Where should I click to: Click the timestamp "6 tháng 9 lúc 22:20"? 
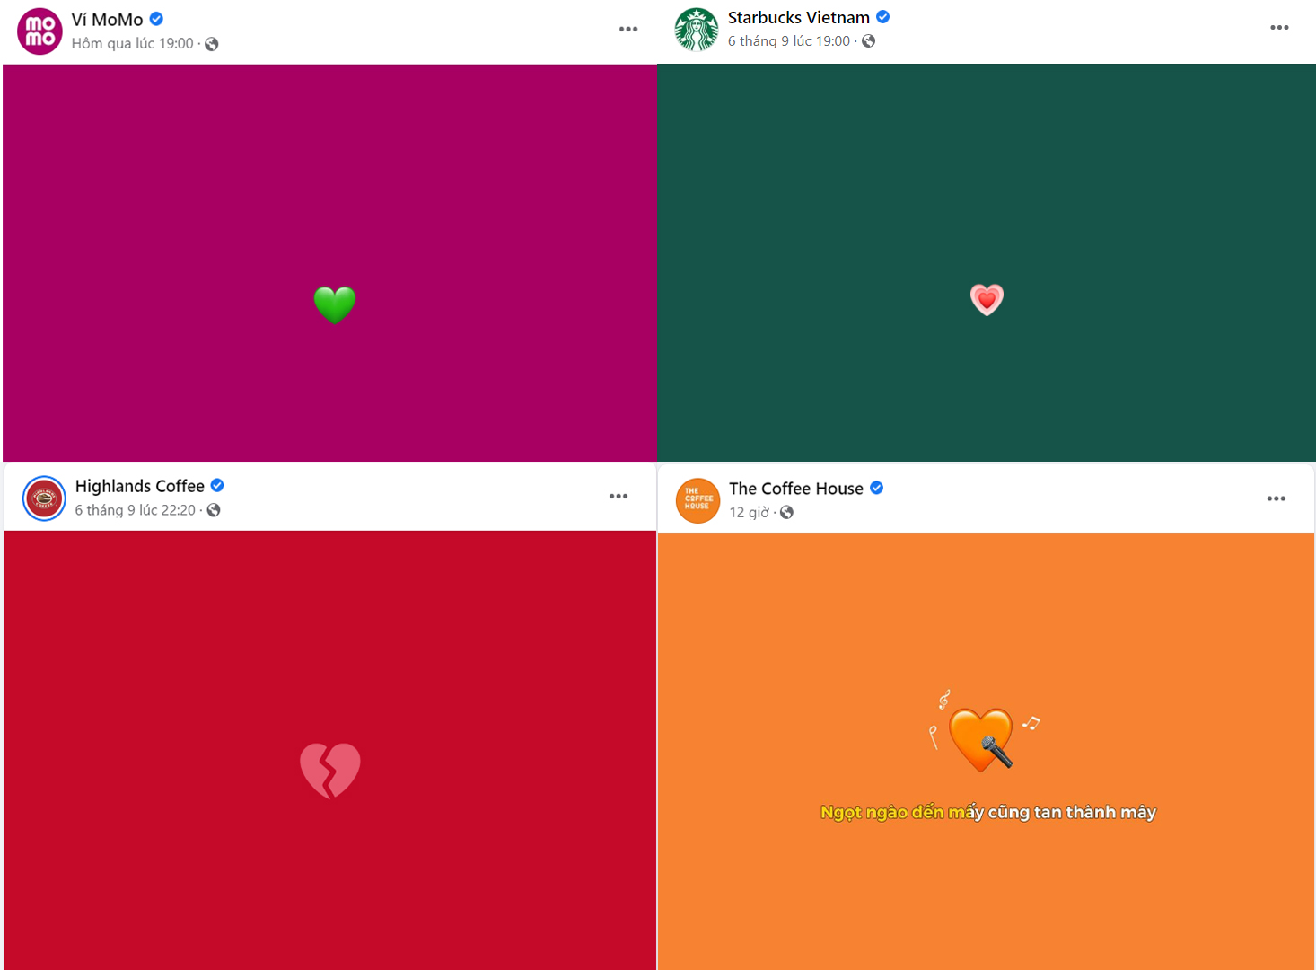click(x=136, y=510)
